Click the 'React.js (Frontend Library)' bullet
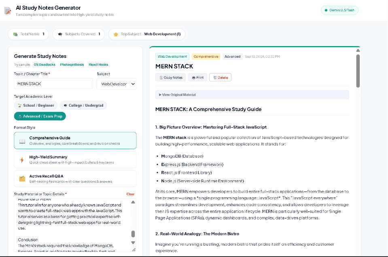Screen dimensions: 388x257 click(x=187, y=173)
